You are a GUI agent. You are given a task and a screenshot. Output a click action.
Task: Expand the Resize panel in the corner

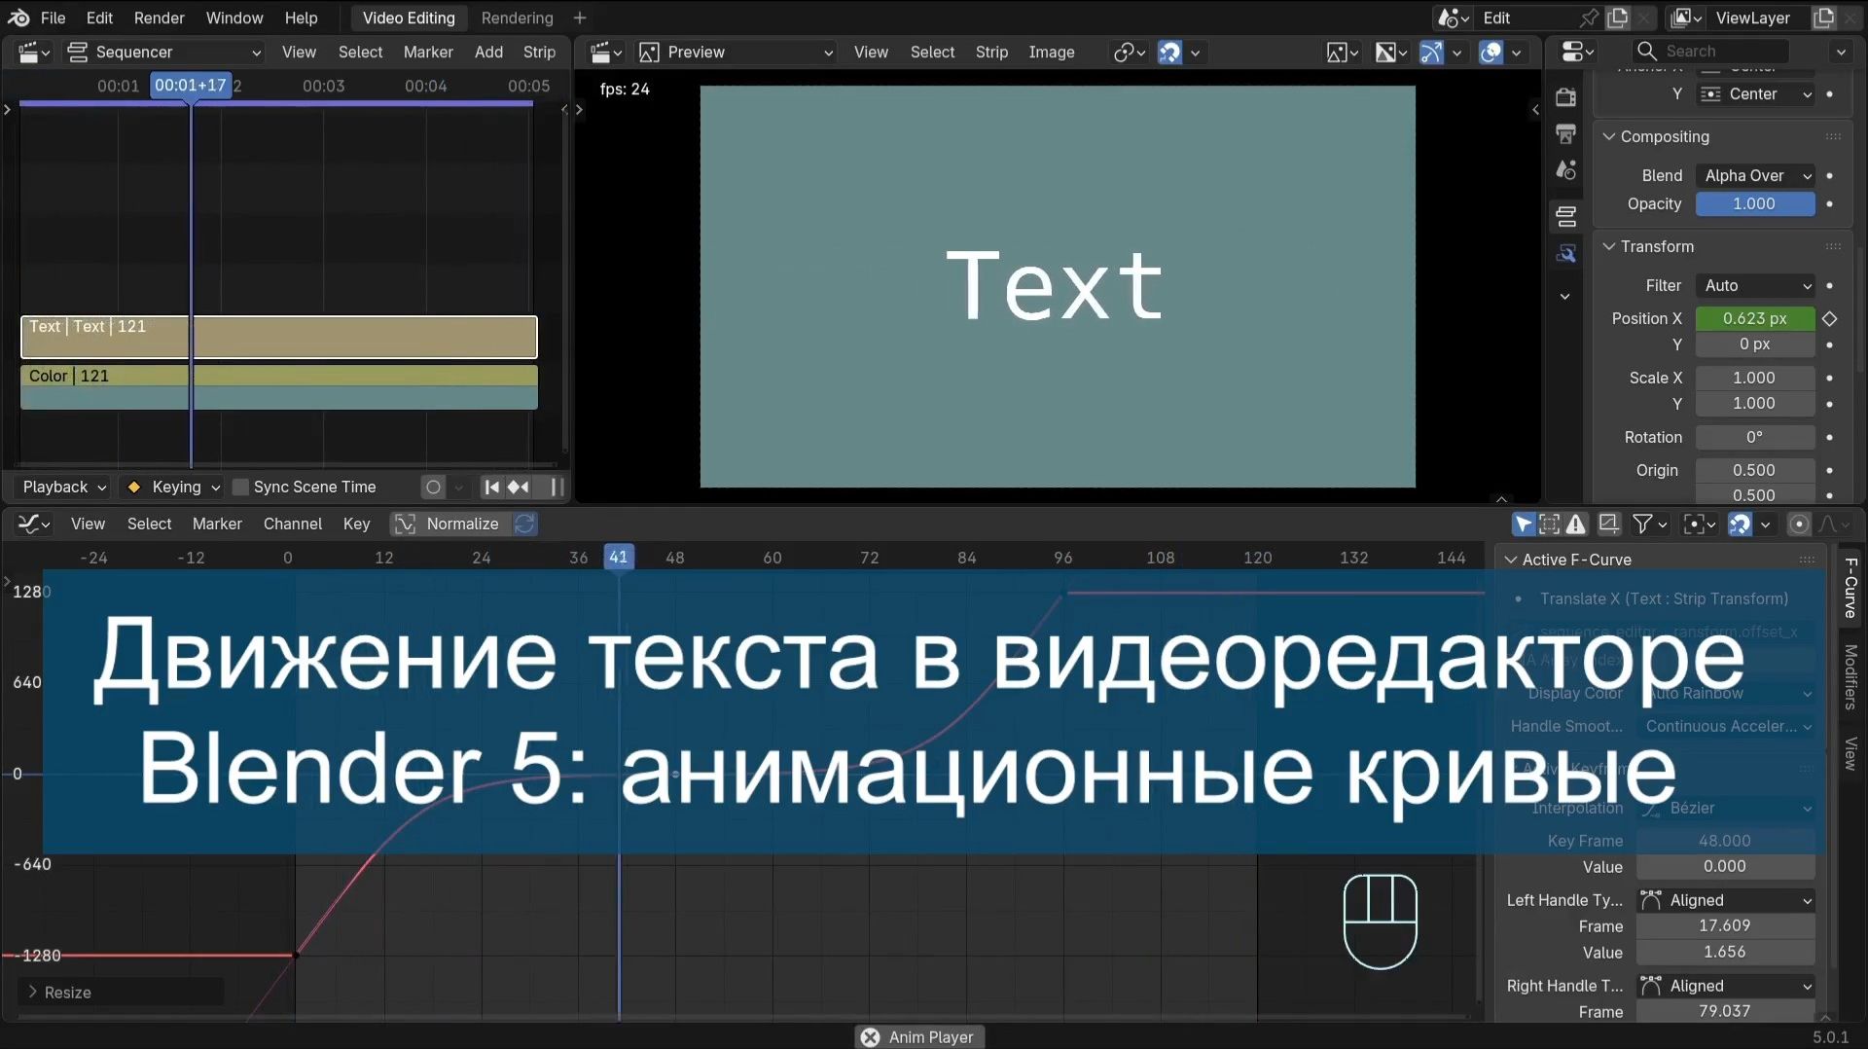tap(66, 992)
